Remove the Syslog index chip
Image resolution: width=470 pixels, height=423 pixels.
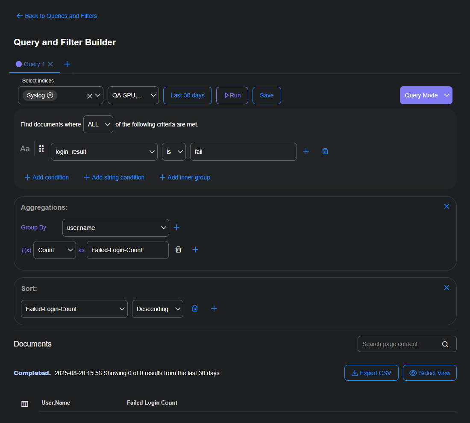click(x=50, y=95)
